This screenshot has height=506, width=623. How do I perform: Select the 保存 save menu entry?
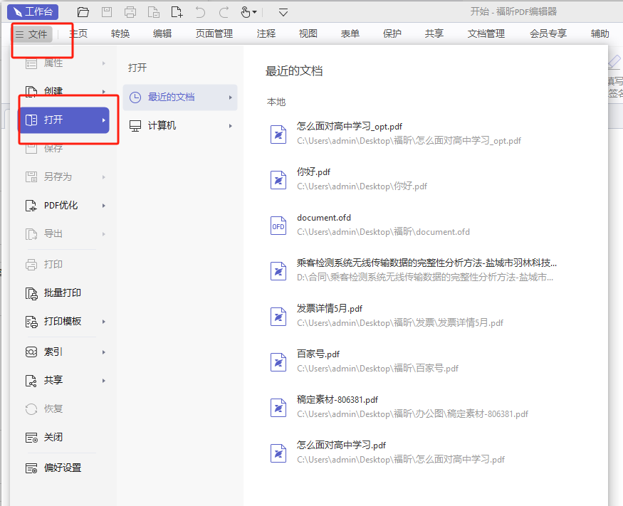click(64, 149)
